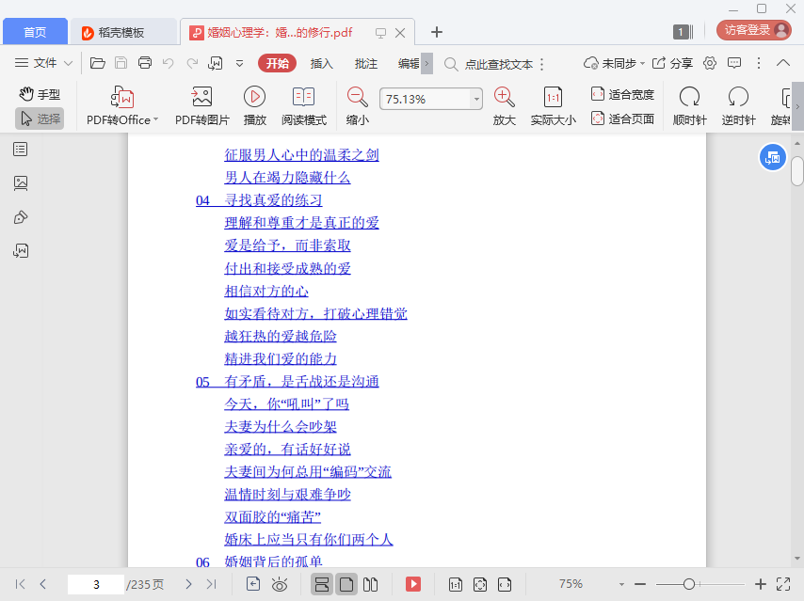804x601 pixels.
Task: Print the document with printer icon
Action: coord(145,63)
